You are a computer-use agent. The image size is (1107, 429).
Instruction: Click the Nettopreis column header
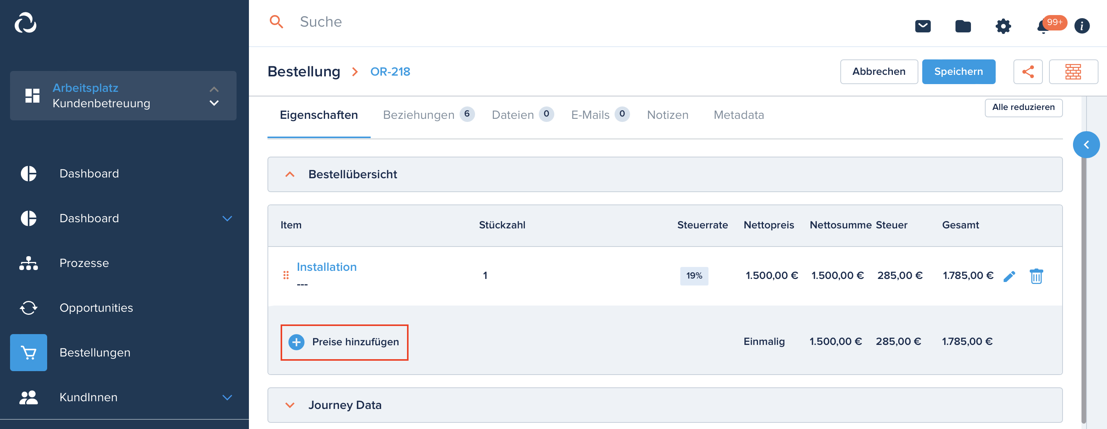pos(769,225)
